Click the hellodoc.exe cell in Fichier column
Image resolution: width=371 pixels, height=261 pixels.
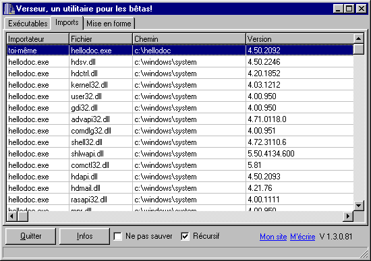[101, 51]
